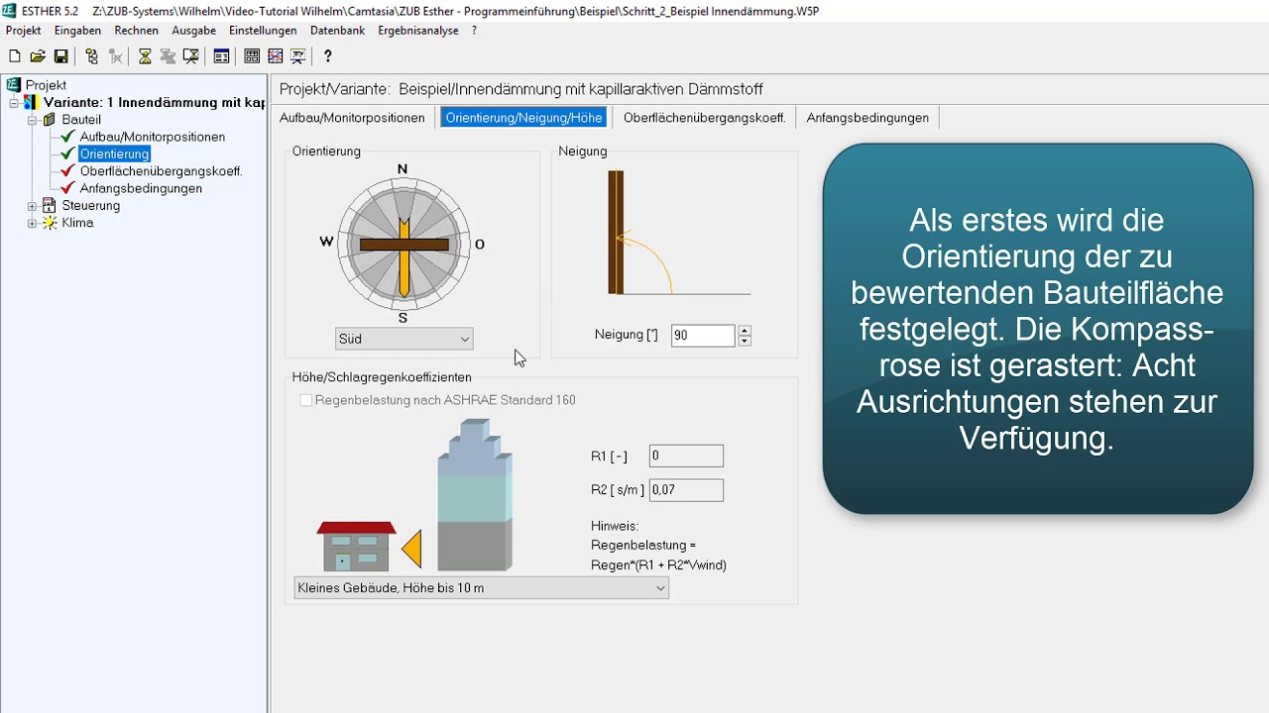Open the orientation dropdown showing Süd
The image size is (1269, 713).
(404, 339)
